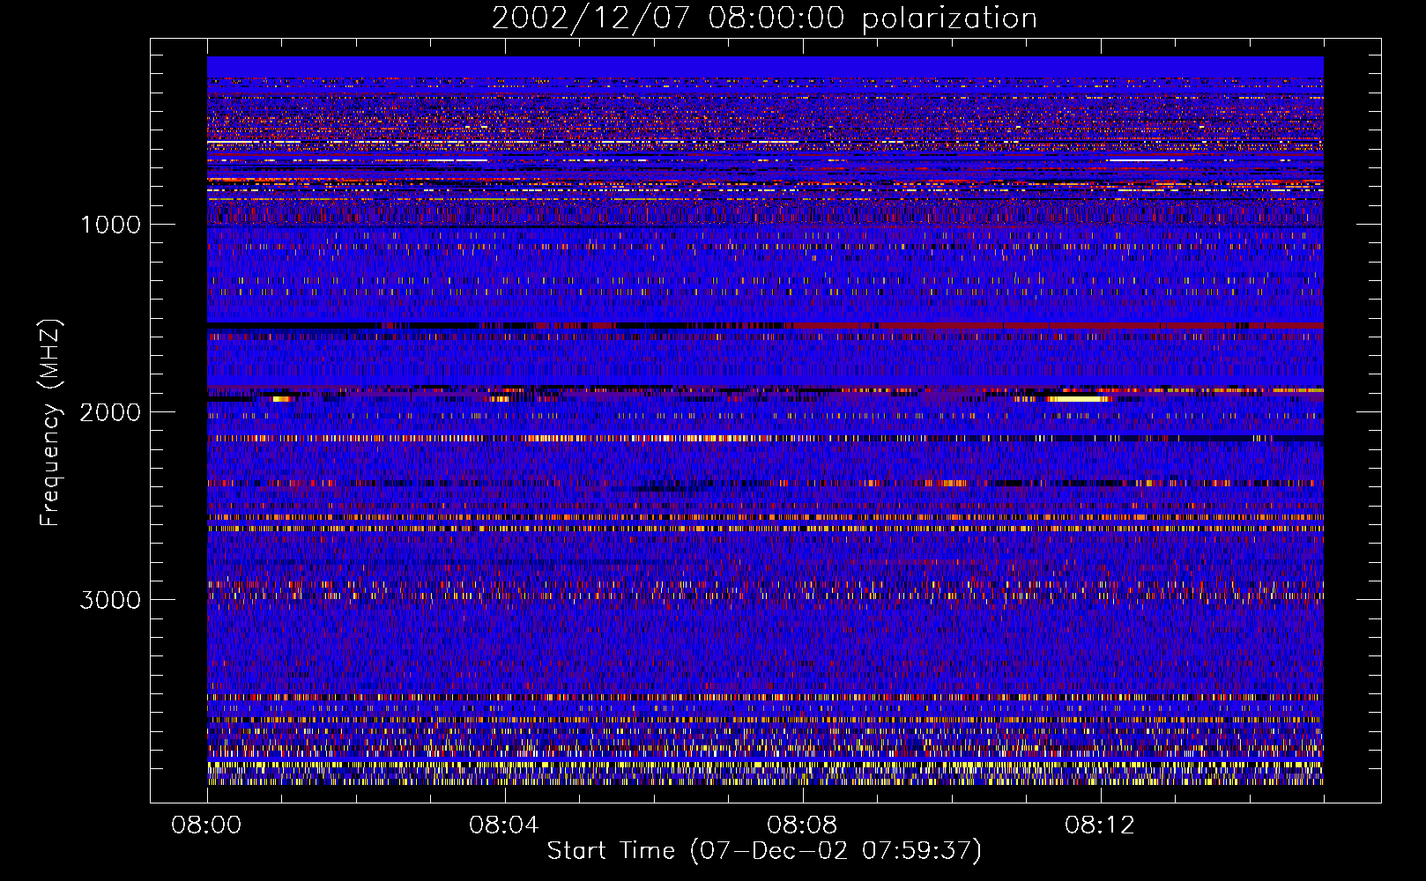This screenshot has width=1426, height=881.
Task: Click the 3000 frequency tick label
Action: pyautogui.click(x=110, y=600)
